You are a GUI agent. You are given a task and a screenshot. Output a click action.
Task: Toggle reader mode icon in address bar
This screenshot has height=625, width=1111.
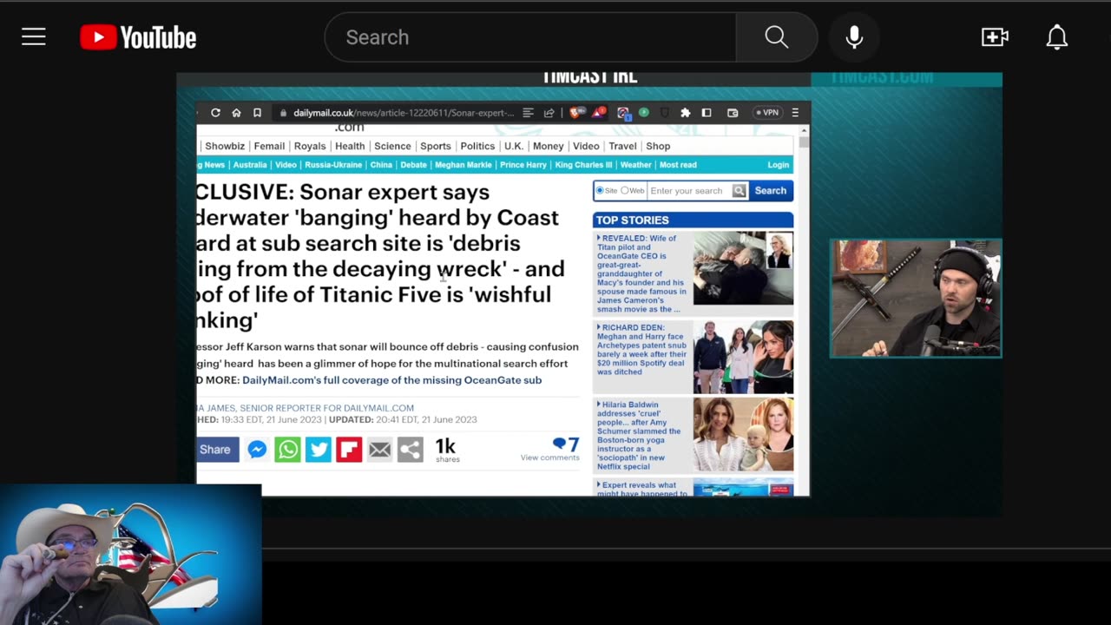tap(528, 113)
